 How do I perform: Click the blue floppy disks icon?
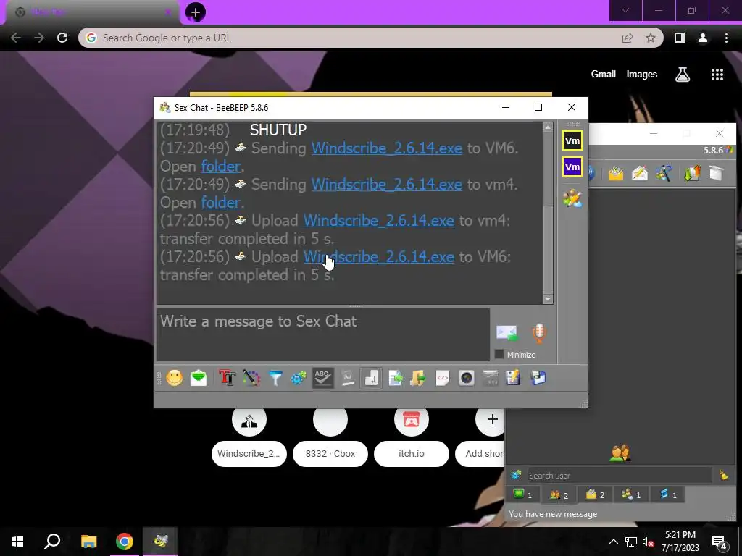pyautogui.click(x=538, y=378)
